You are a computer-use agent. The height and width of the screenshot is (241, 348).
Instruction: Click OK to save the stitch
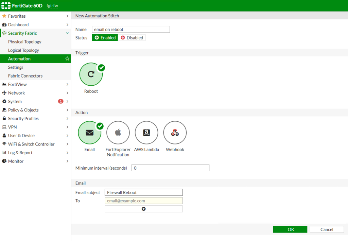[x=290, y=229]
